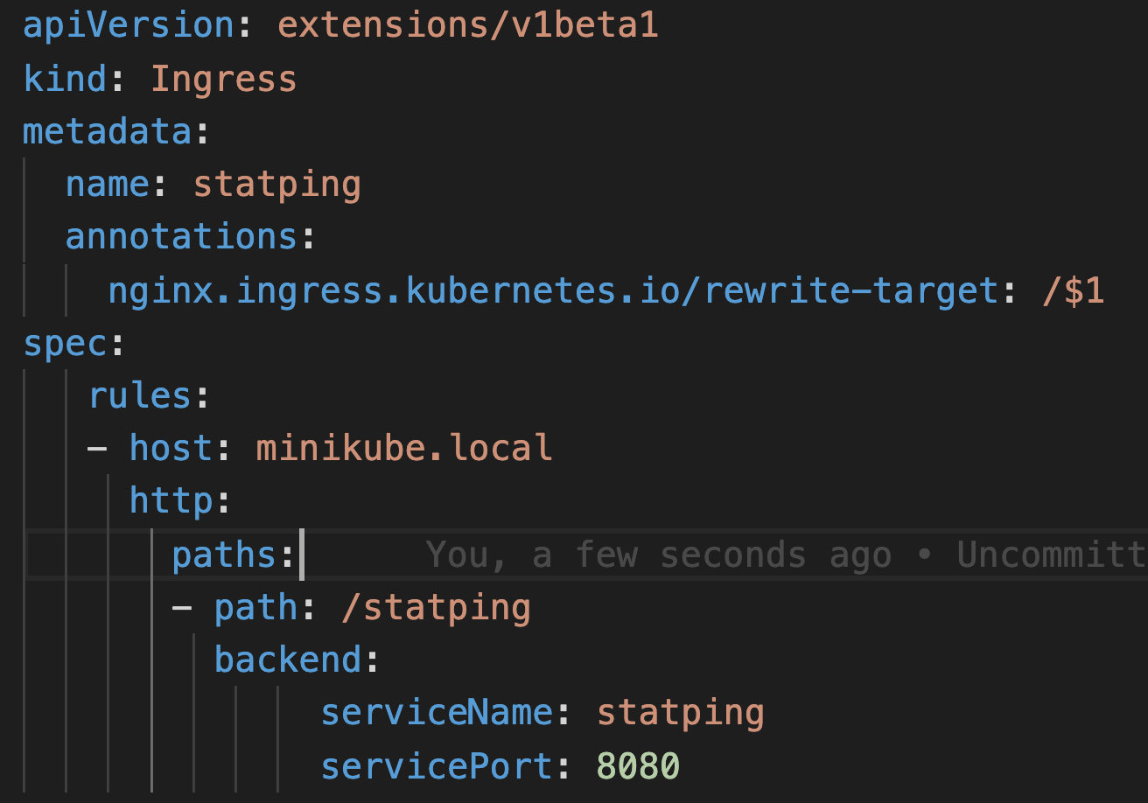
Task: Click the Ingress value
Action: (223, 78)
